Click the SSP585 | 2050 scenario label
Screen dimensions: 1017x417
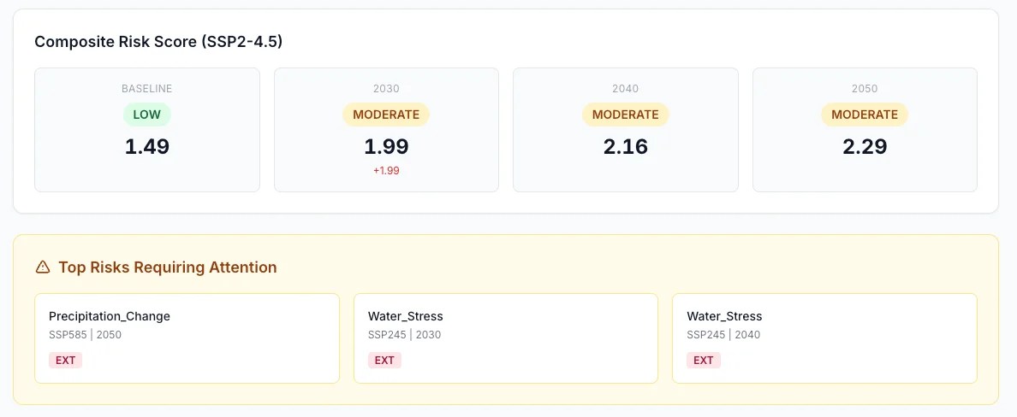[x=85, y=335]
